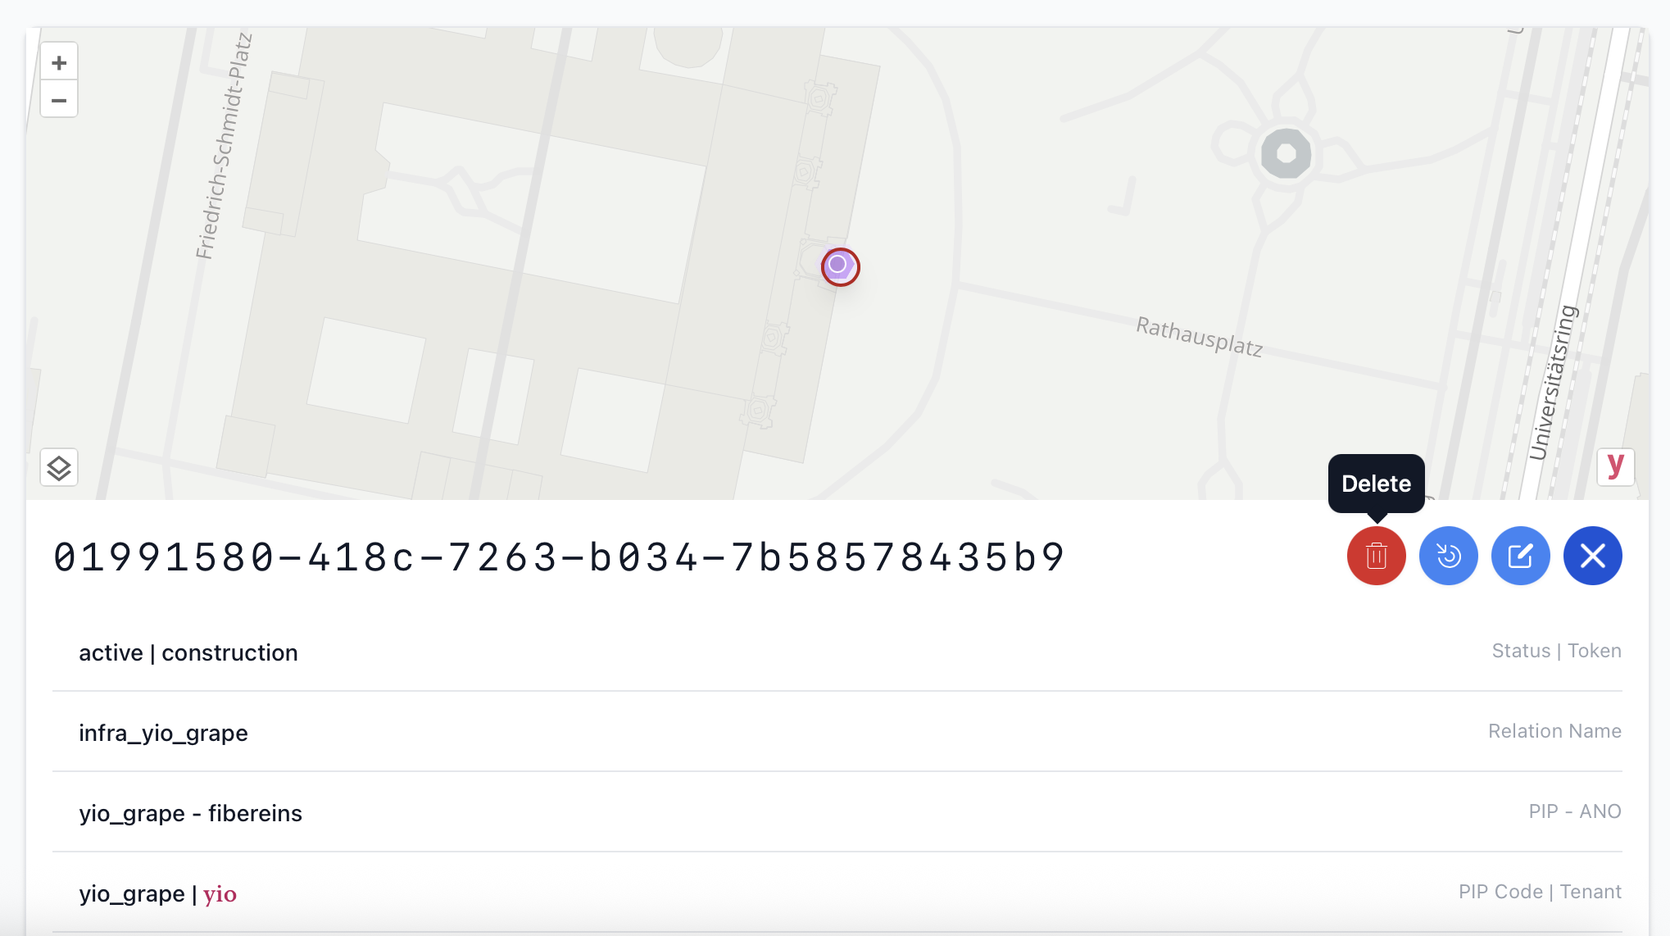The height and width of the screenshot is (936, 1670).
Task: Click the edit pencil button
Action: tap(1520, 557)
